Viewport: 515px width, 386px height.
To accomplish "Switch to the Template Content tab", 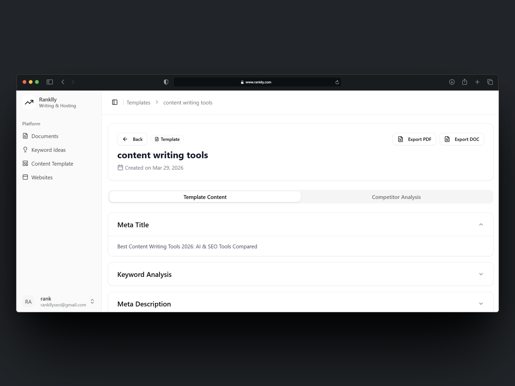I will click(x=205, y=197).
